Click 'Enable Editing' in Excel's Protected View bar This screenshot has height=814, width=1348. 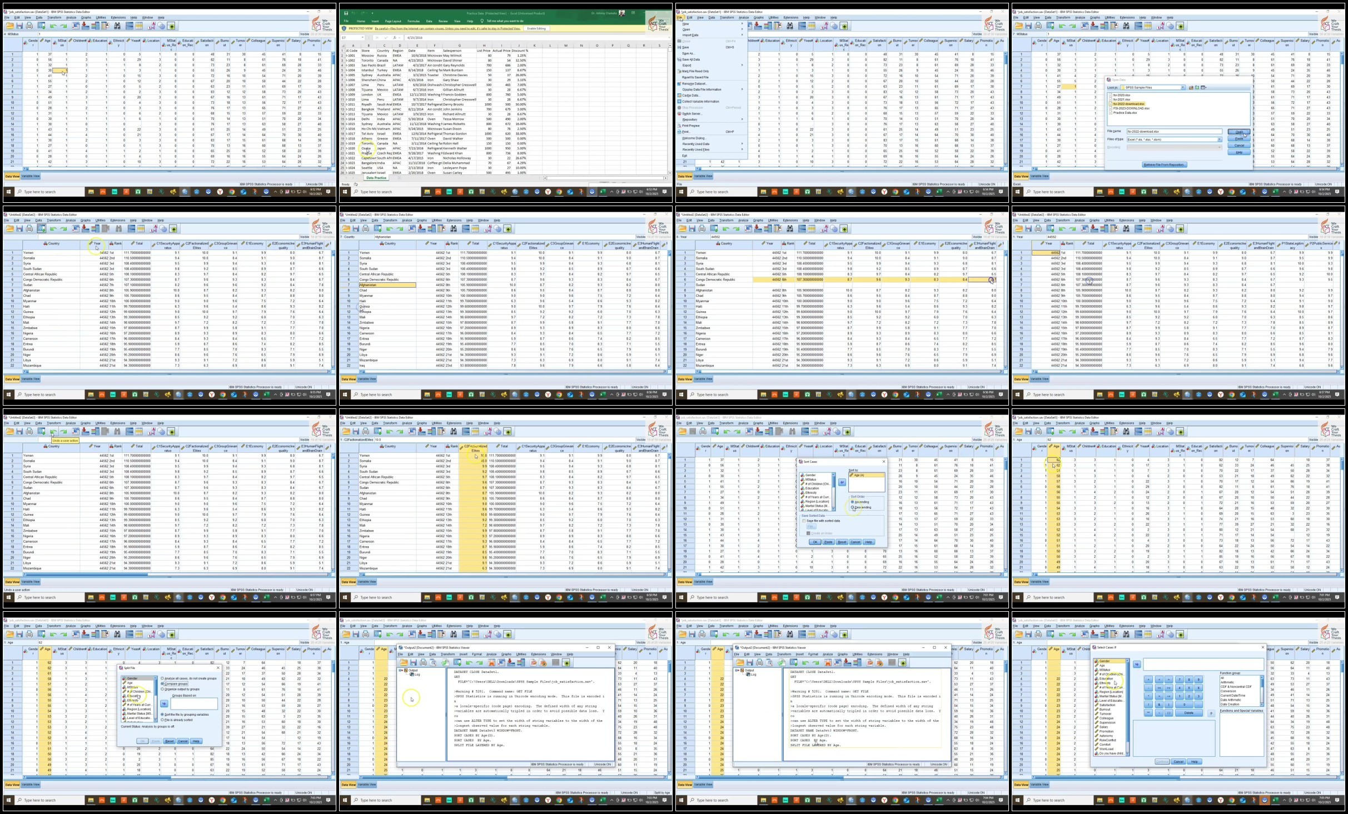[536, 28]
